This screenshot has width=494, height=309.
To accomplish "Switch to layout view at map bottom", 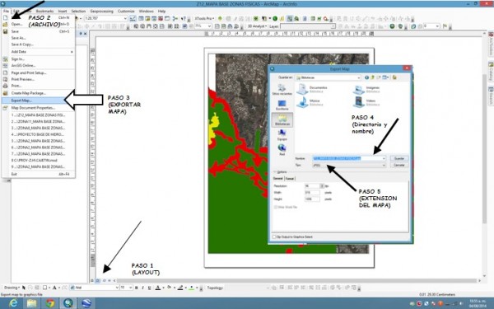I will (98, 280).
